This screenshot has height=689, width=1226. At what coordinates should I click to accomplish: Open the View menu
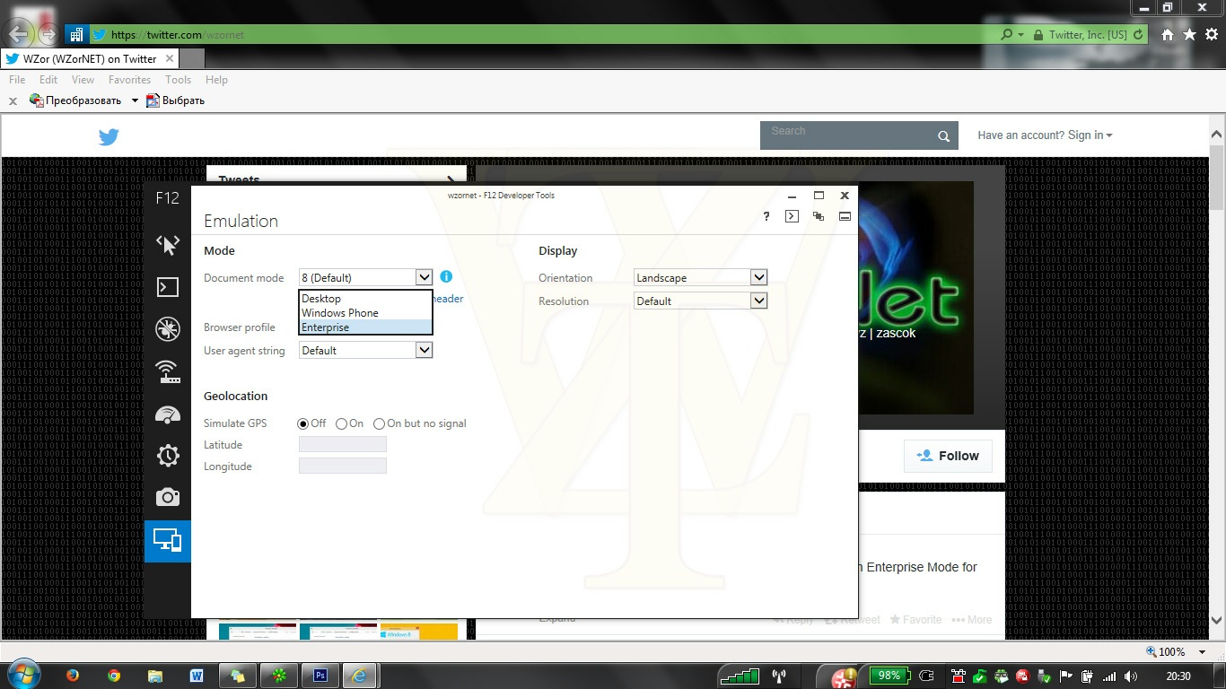tap(83, 80)
